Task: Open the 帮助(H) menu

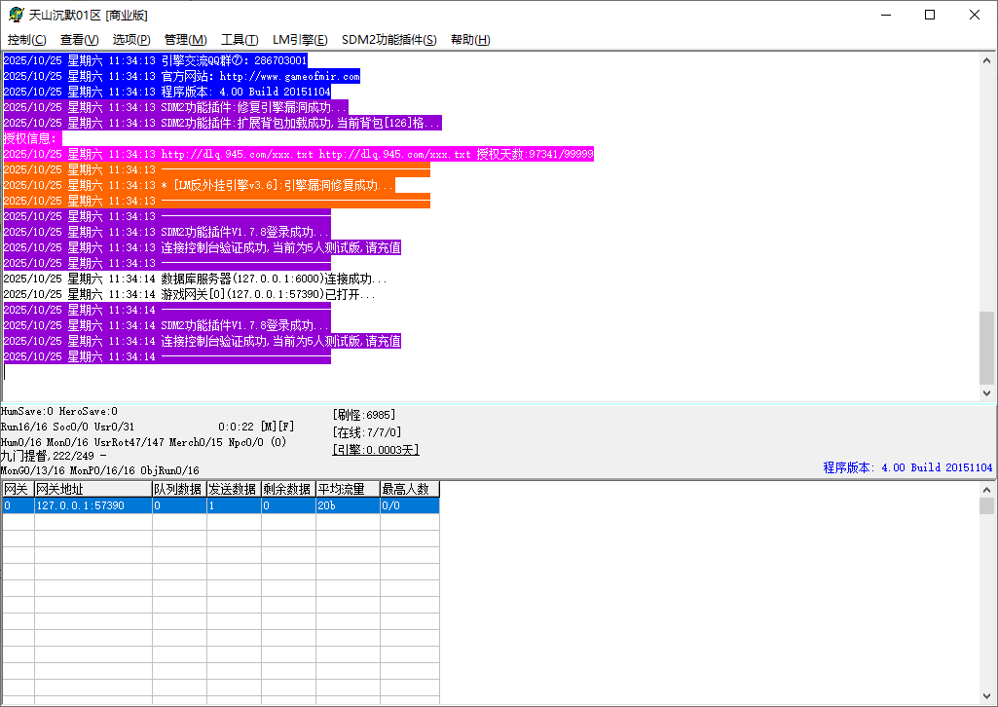Action: 470,40
